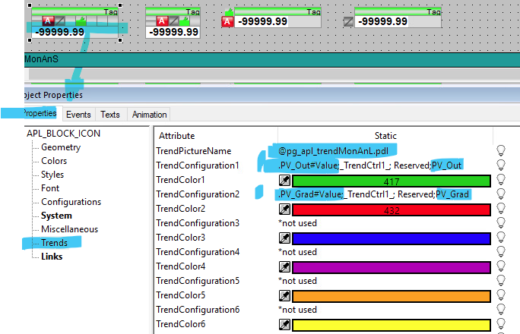The image size is (520, 334).
Task: Open the Animation tab
Action: coord(149,115)
